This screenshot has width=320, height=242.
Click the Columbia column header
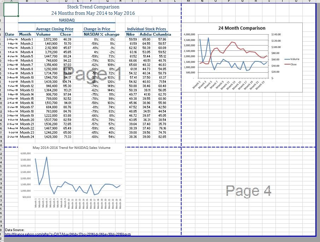[162, 35]
